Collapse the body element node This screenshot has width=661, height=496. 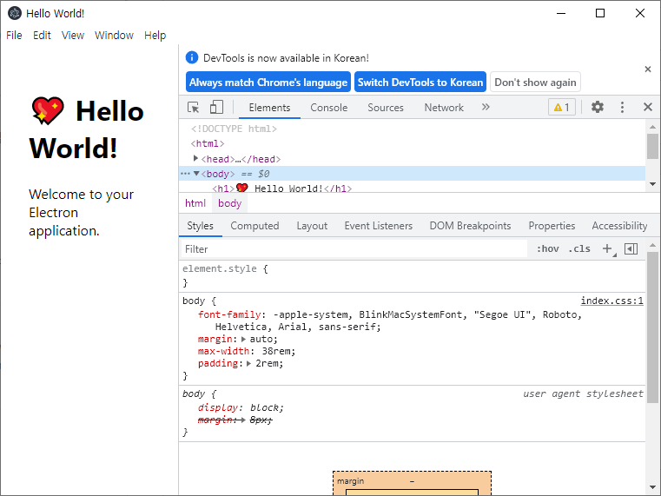point(196,173)
